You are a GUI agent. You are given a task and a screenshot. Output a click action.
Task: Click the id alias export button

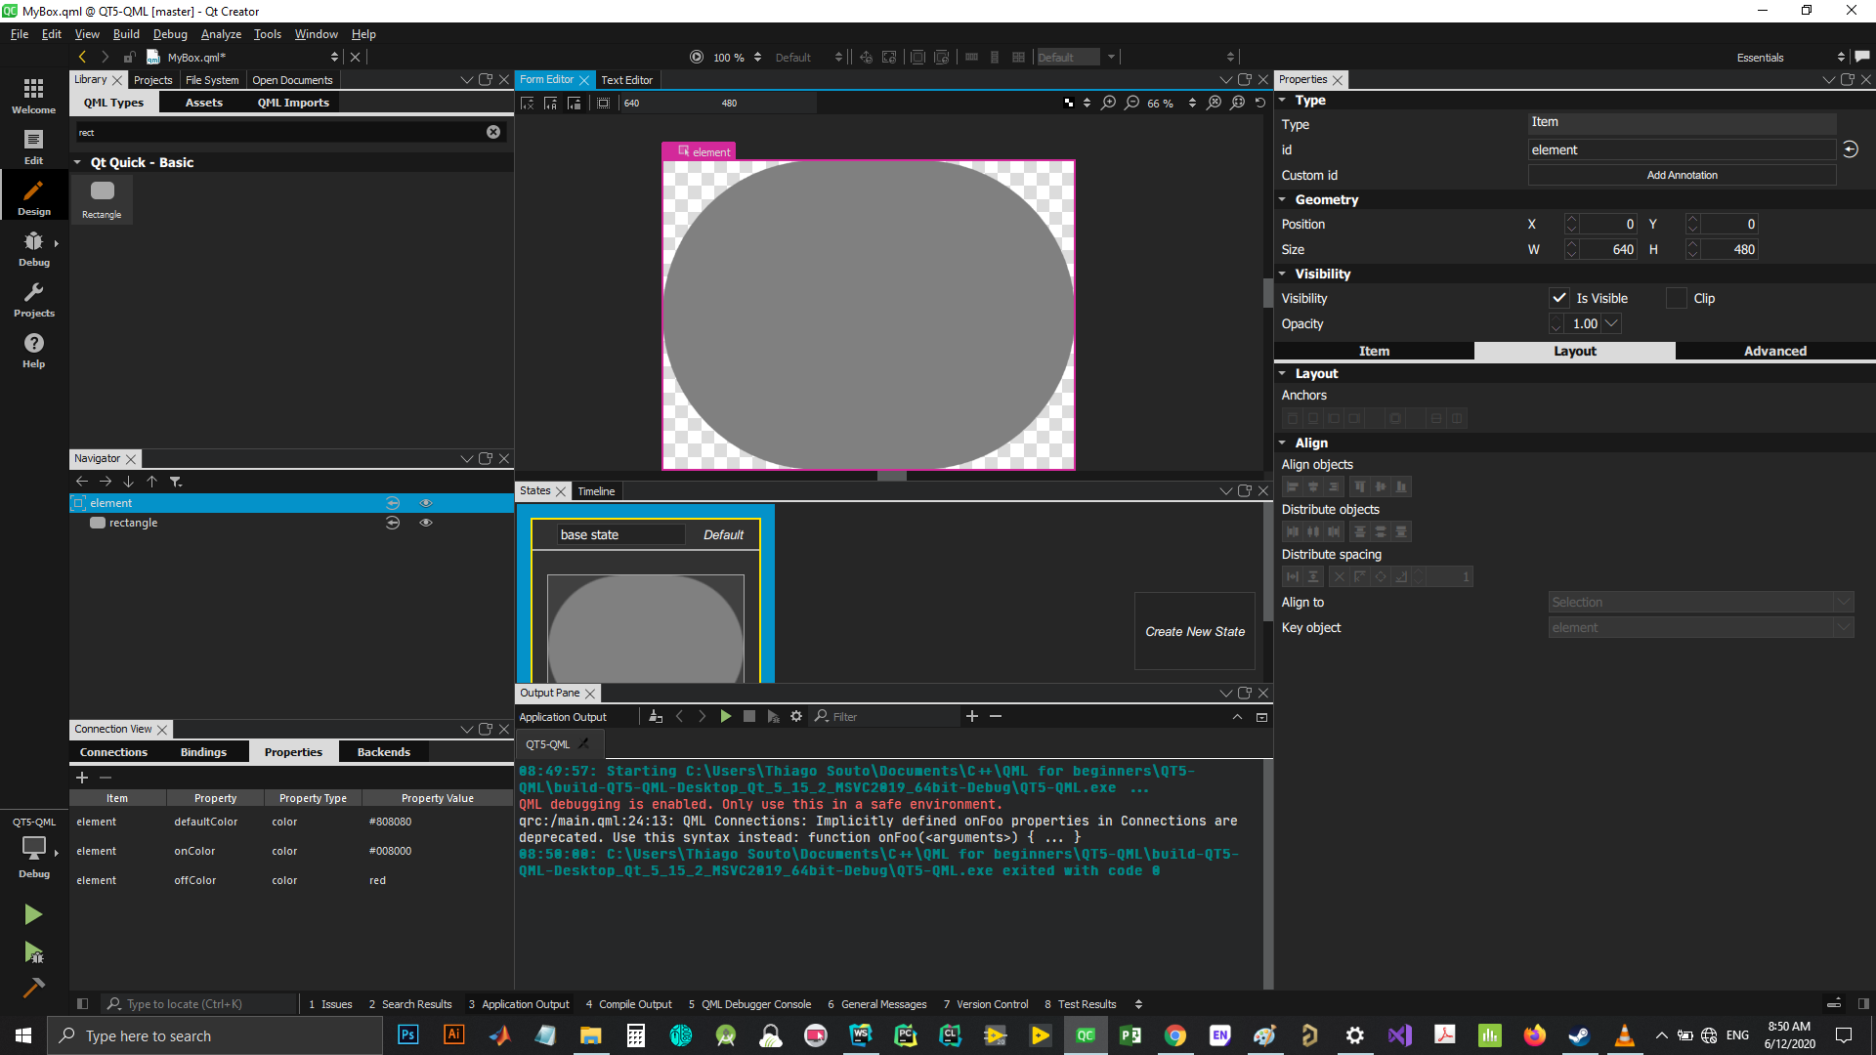tap(1850, 149)
